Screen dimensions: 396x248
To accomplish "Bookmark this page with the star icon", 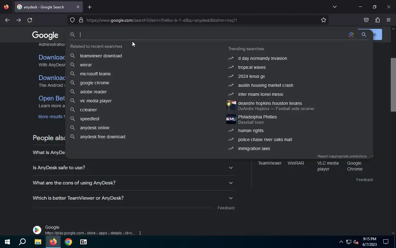I will coord(324,20).
